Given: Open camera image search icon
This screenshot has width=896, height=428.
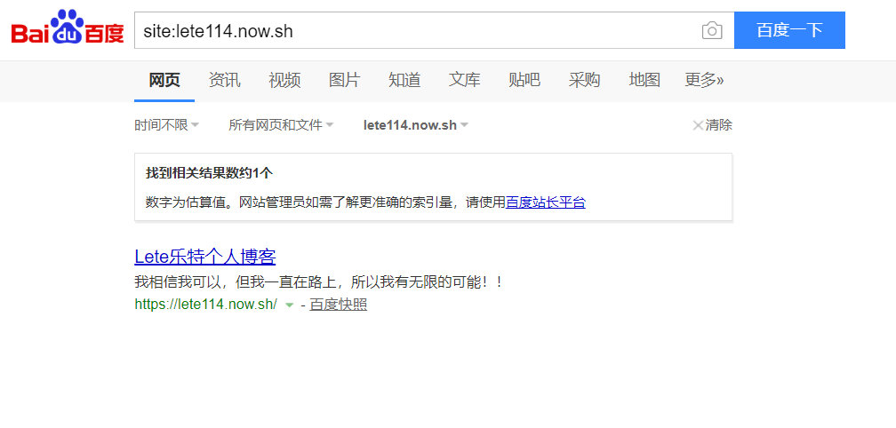Looking at the screenshot, I should pyautogui.click(x=711, y=31).
